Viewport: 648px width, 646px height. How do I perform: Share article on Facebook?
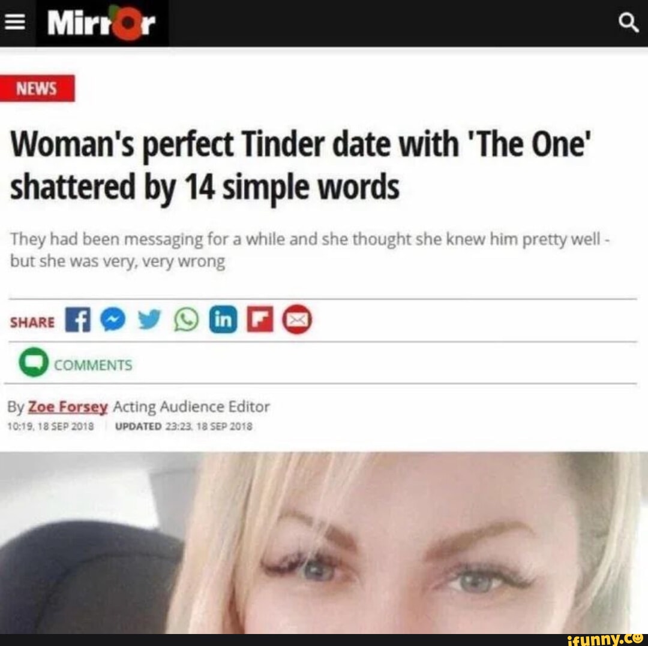[x=77, y=319]
